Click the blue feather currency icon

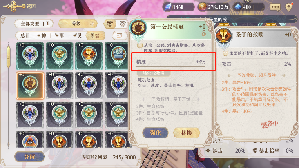click(x=168, y=7)
